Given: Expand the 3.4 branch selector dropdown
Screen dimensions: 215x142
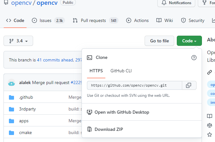Looking at the screenshot, I should [18, 41].
